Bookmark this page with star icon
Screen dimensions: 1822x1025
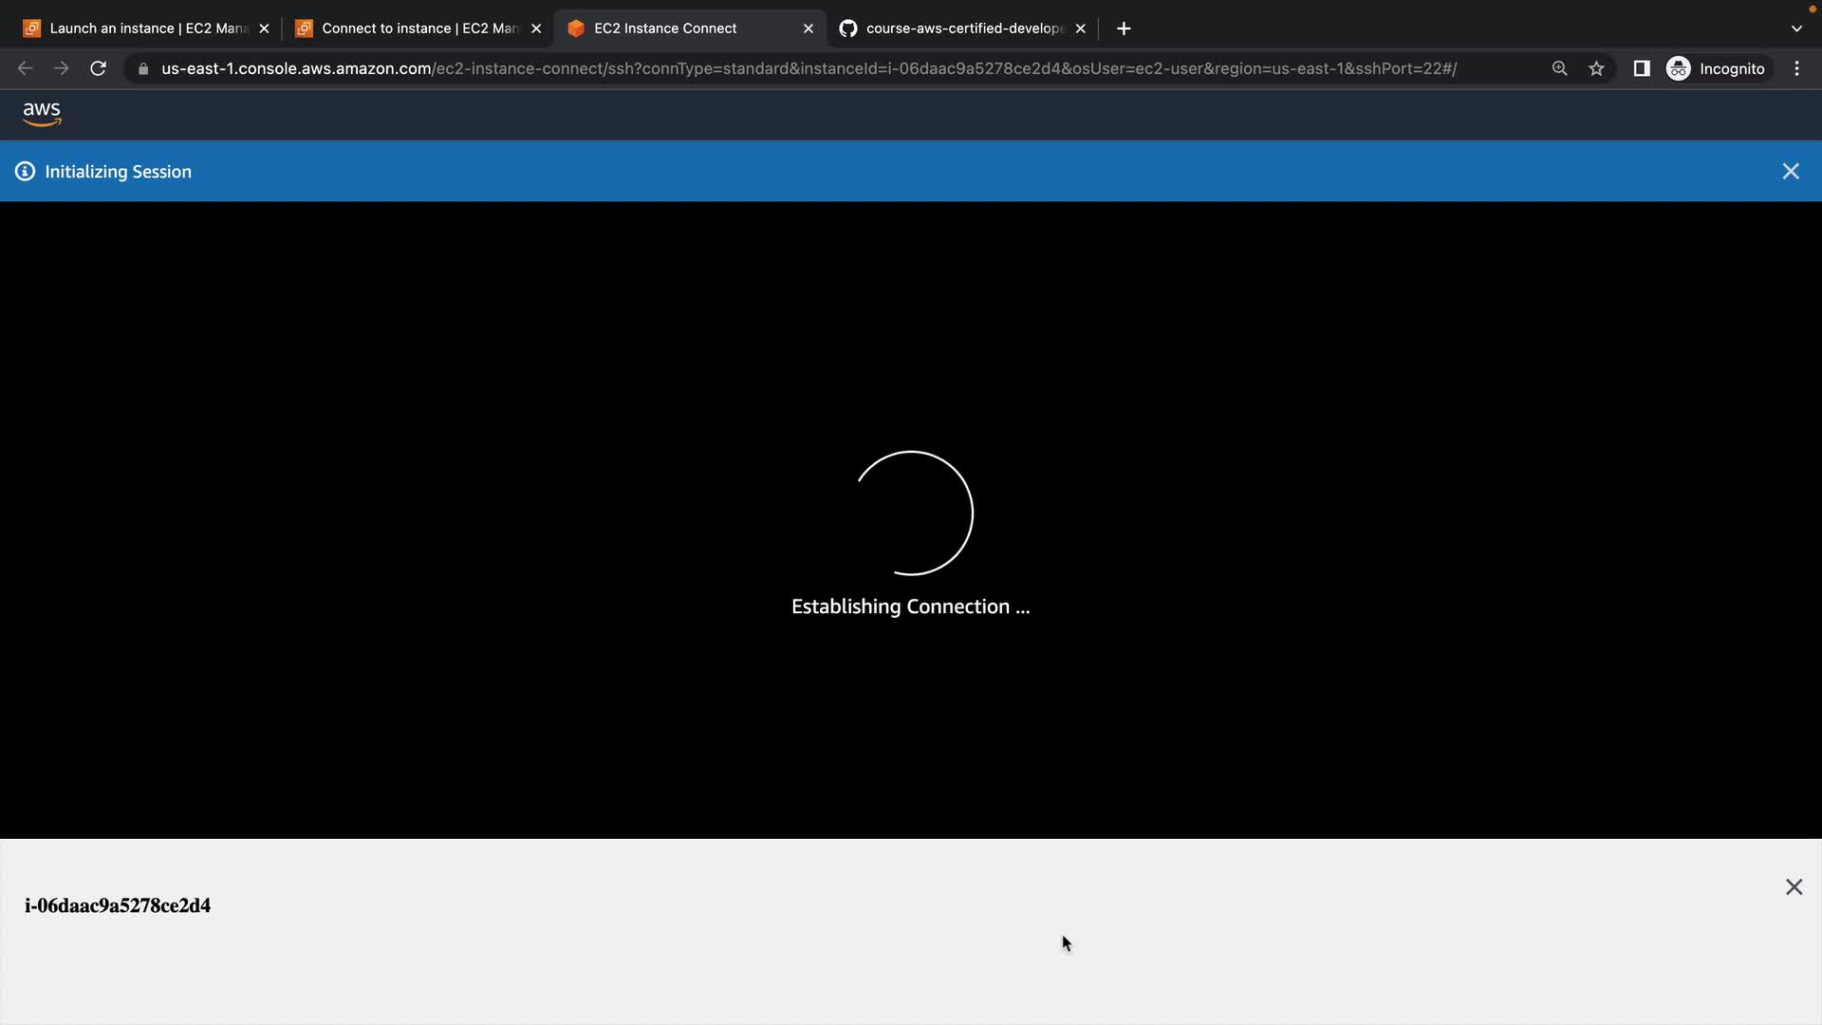1596,68
